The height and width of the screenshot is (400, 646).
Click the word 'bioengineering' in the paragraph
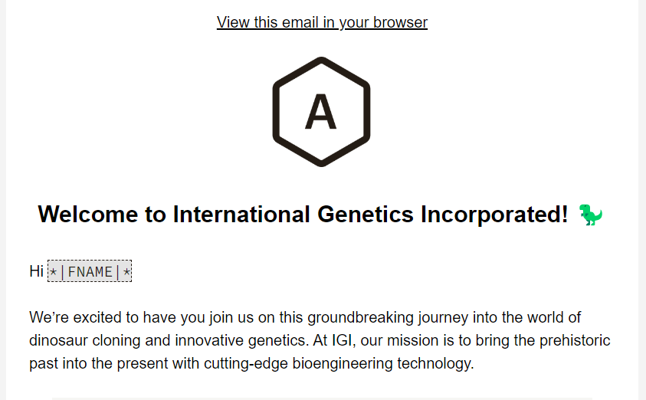(343, 364)
